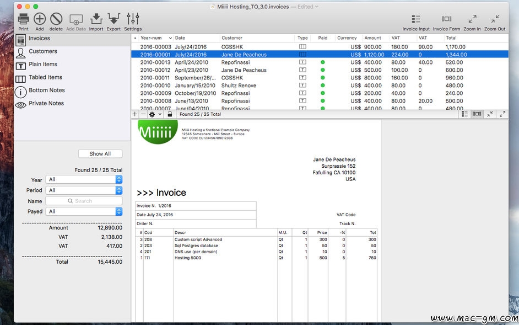The image size is (519, 325).
Task: Open Bottom Notes in the sidebar
Action: (73, 90)
